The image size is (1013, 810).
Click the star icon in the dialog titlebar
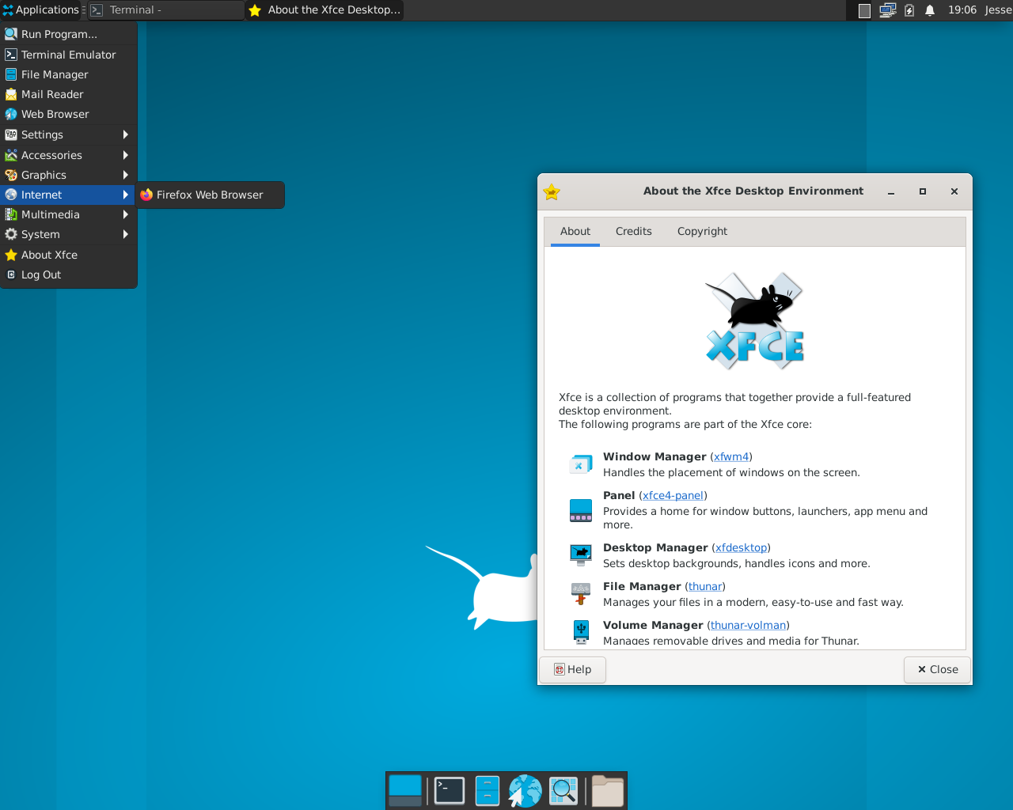(x=552, y=191)
